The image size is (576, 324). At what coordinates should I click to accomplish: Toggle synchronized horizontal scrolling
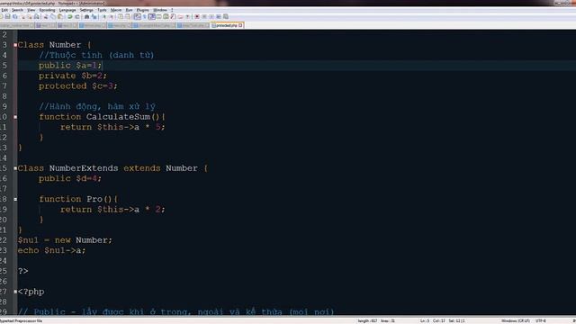point(128,16)
